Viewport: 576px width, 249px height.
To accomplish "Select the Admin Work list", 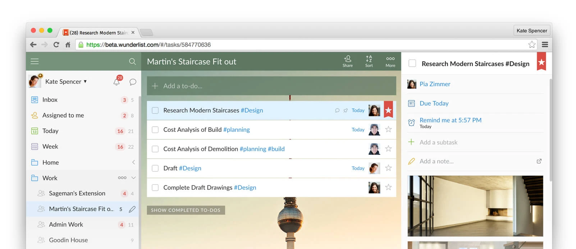I will click(82, 225).
